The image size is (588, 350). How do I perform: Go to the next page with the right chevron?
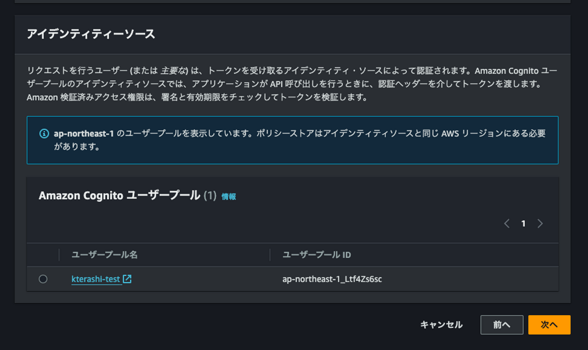point(540,223)
